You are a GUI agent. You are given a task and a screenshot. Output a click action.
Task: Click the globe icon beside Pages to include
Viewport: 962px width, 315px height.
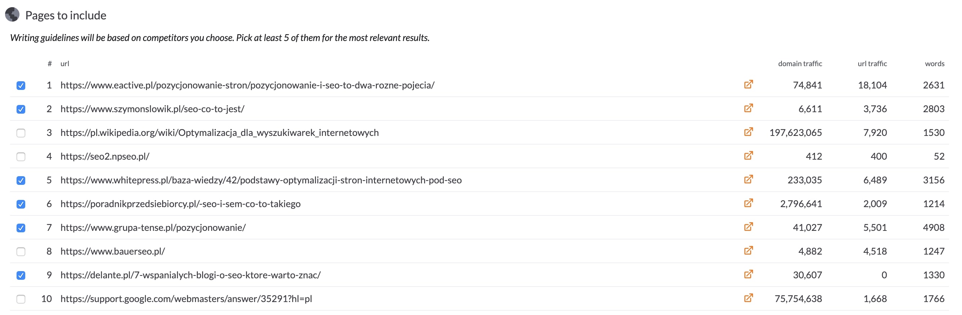tap(12, 15)
